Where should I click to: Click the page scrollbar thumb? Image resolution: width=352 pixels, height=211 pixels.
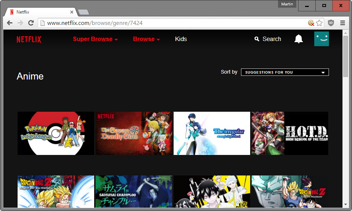345,56
